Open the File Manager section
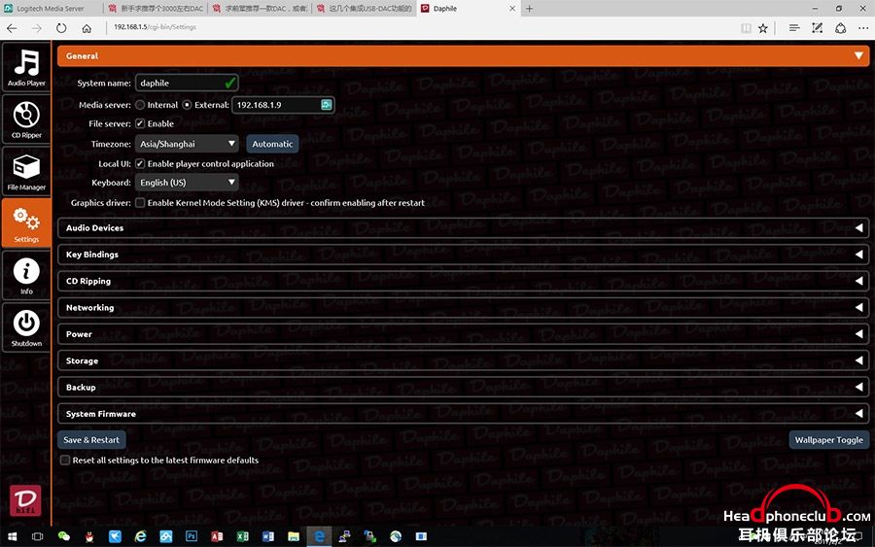 click(x=26, y=171)
